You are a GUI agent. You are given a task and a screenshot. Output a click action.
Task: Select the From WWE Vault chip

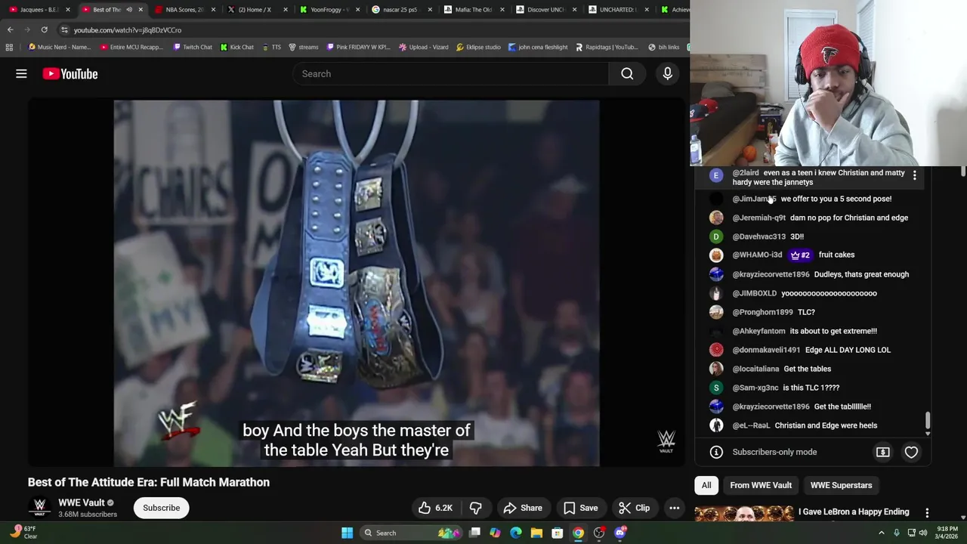761,485
